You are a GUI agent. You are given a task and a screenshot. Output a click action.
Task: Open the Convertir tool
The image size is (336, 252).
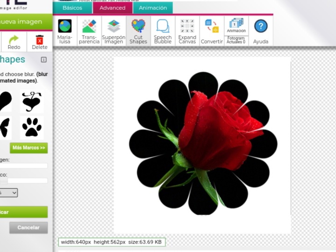tap(212, 31)
